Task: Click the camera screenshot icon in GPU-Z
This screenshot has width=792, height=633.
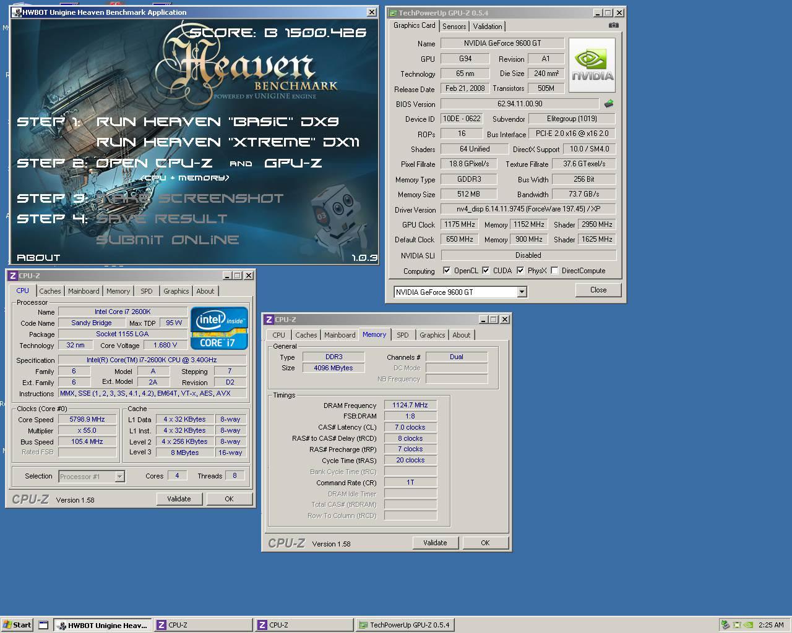Action: click(x=613, y=25)
